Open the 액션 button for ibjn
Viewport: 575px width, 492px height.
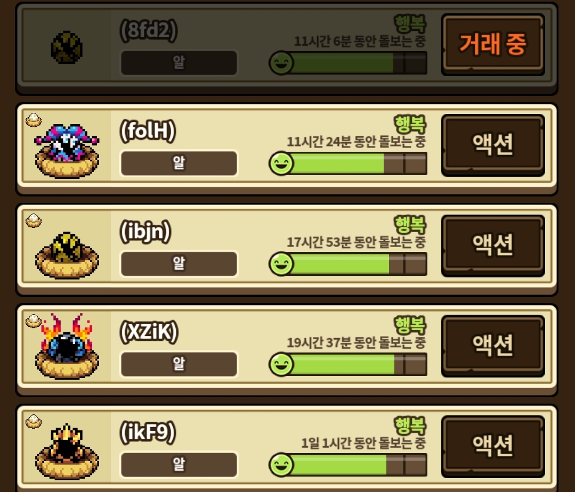493,245
